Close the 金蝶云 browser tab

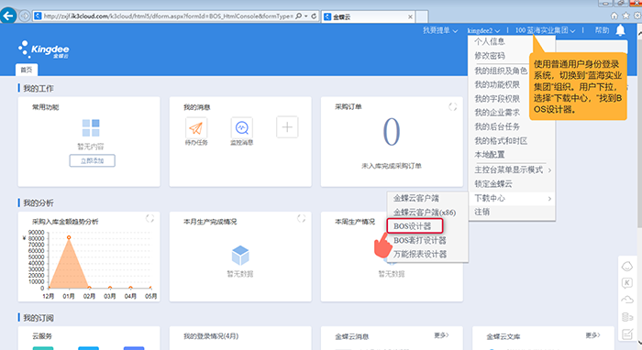[410, 16]
